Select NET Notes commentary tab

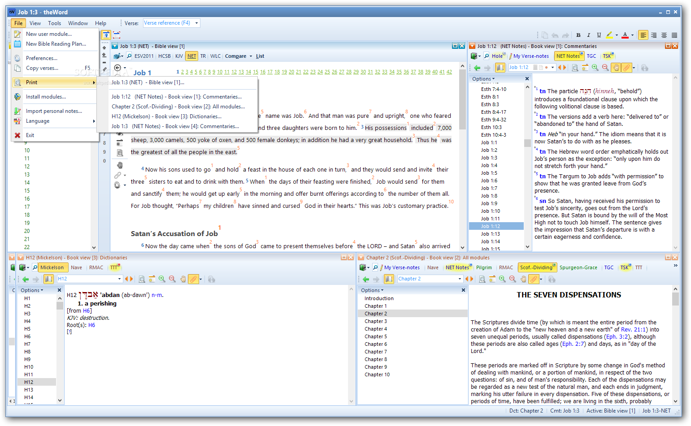tap(569, 56)
